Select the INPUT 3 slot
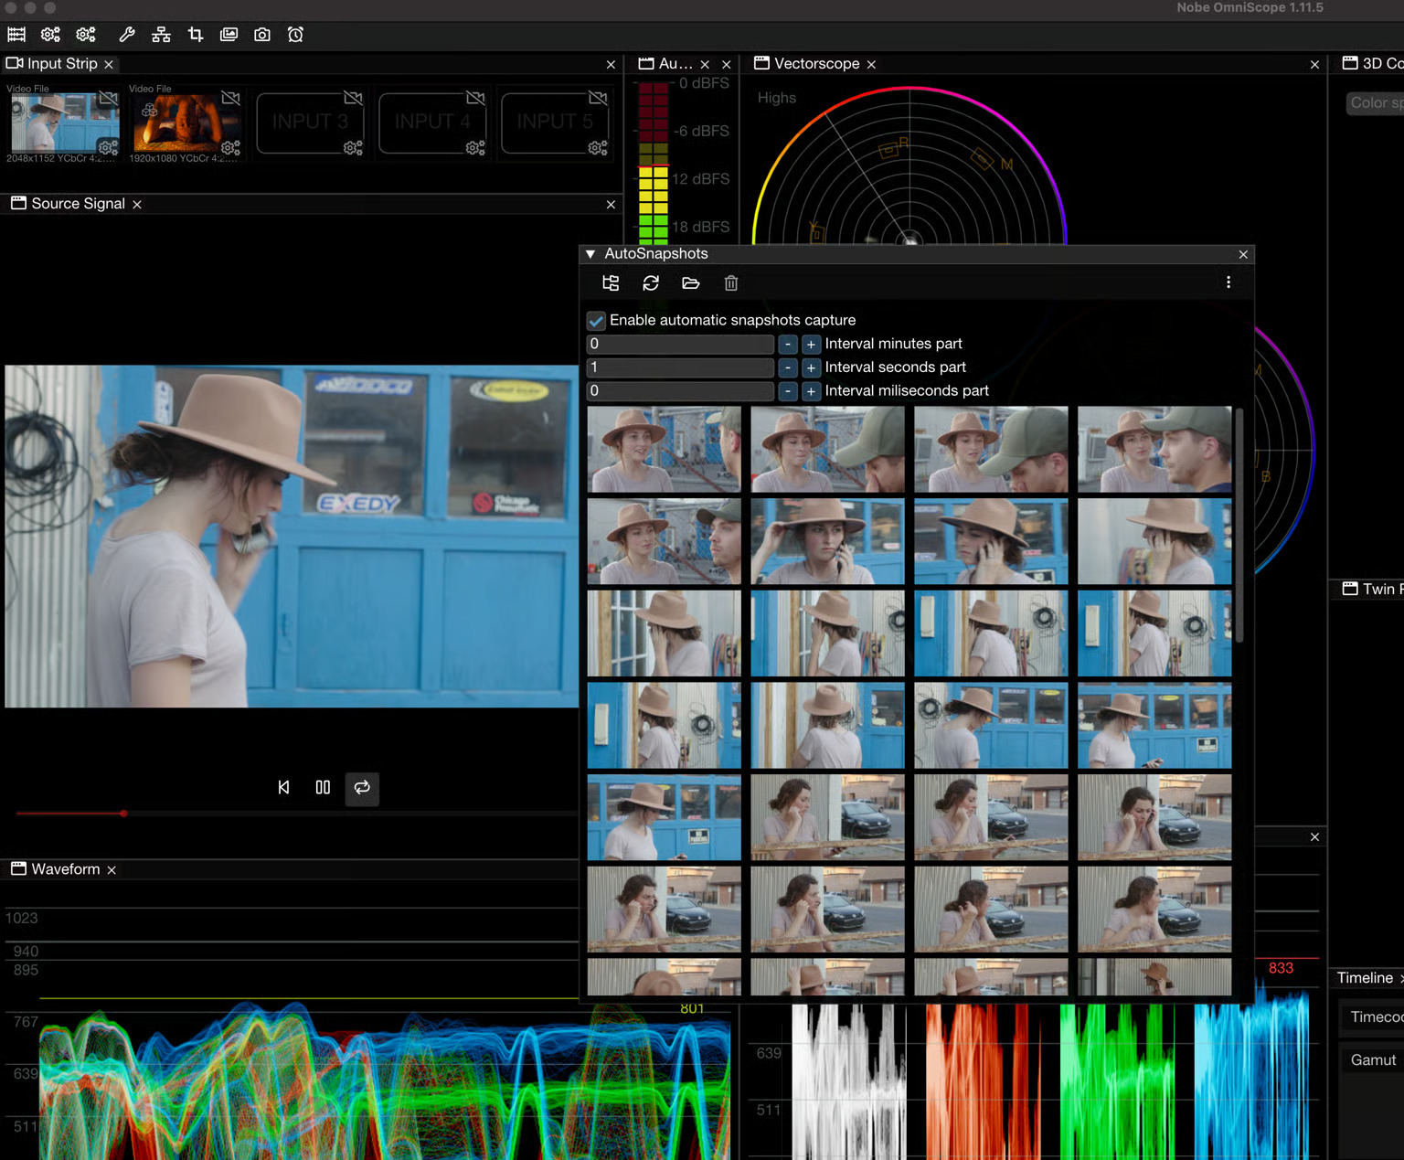 pyautogui.click(x=310, y=122)
